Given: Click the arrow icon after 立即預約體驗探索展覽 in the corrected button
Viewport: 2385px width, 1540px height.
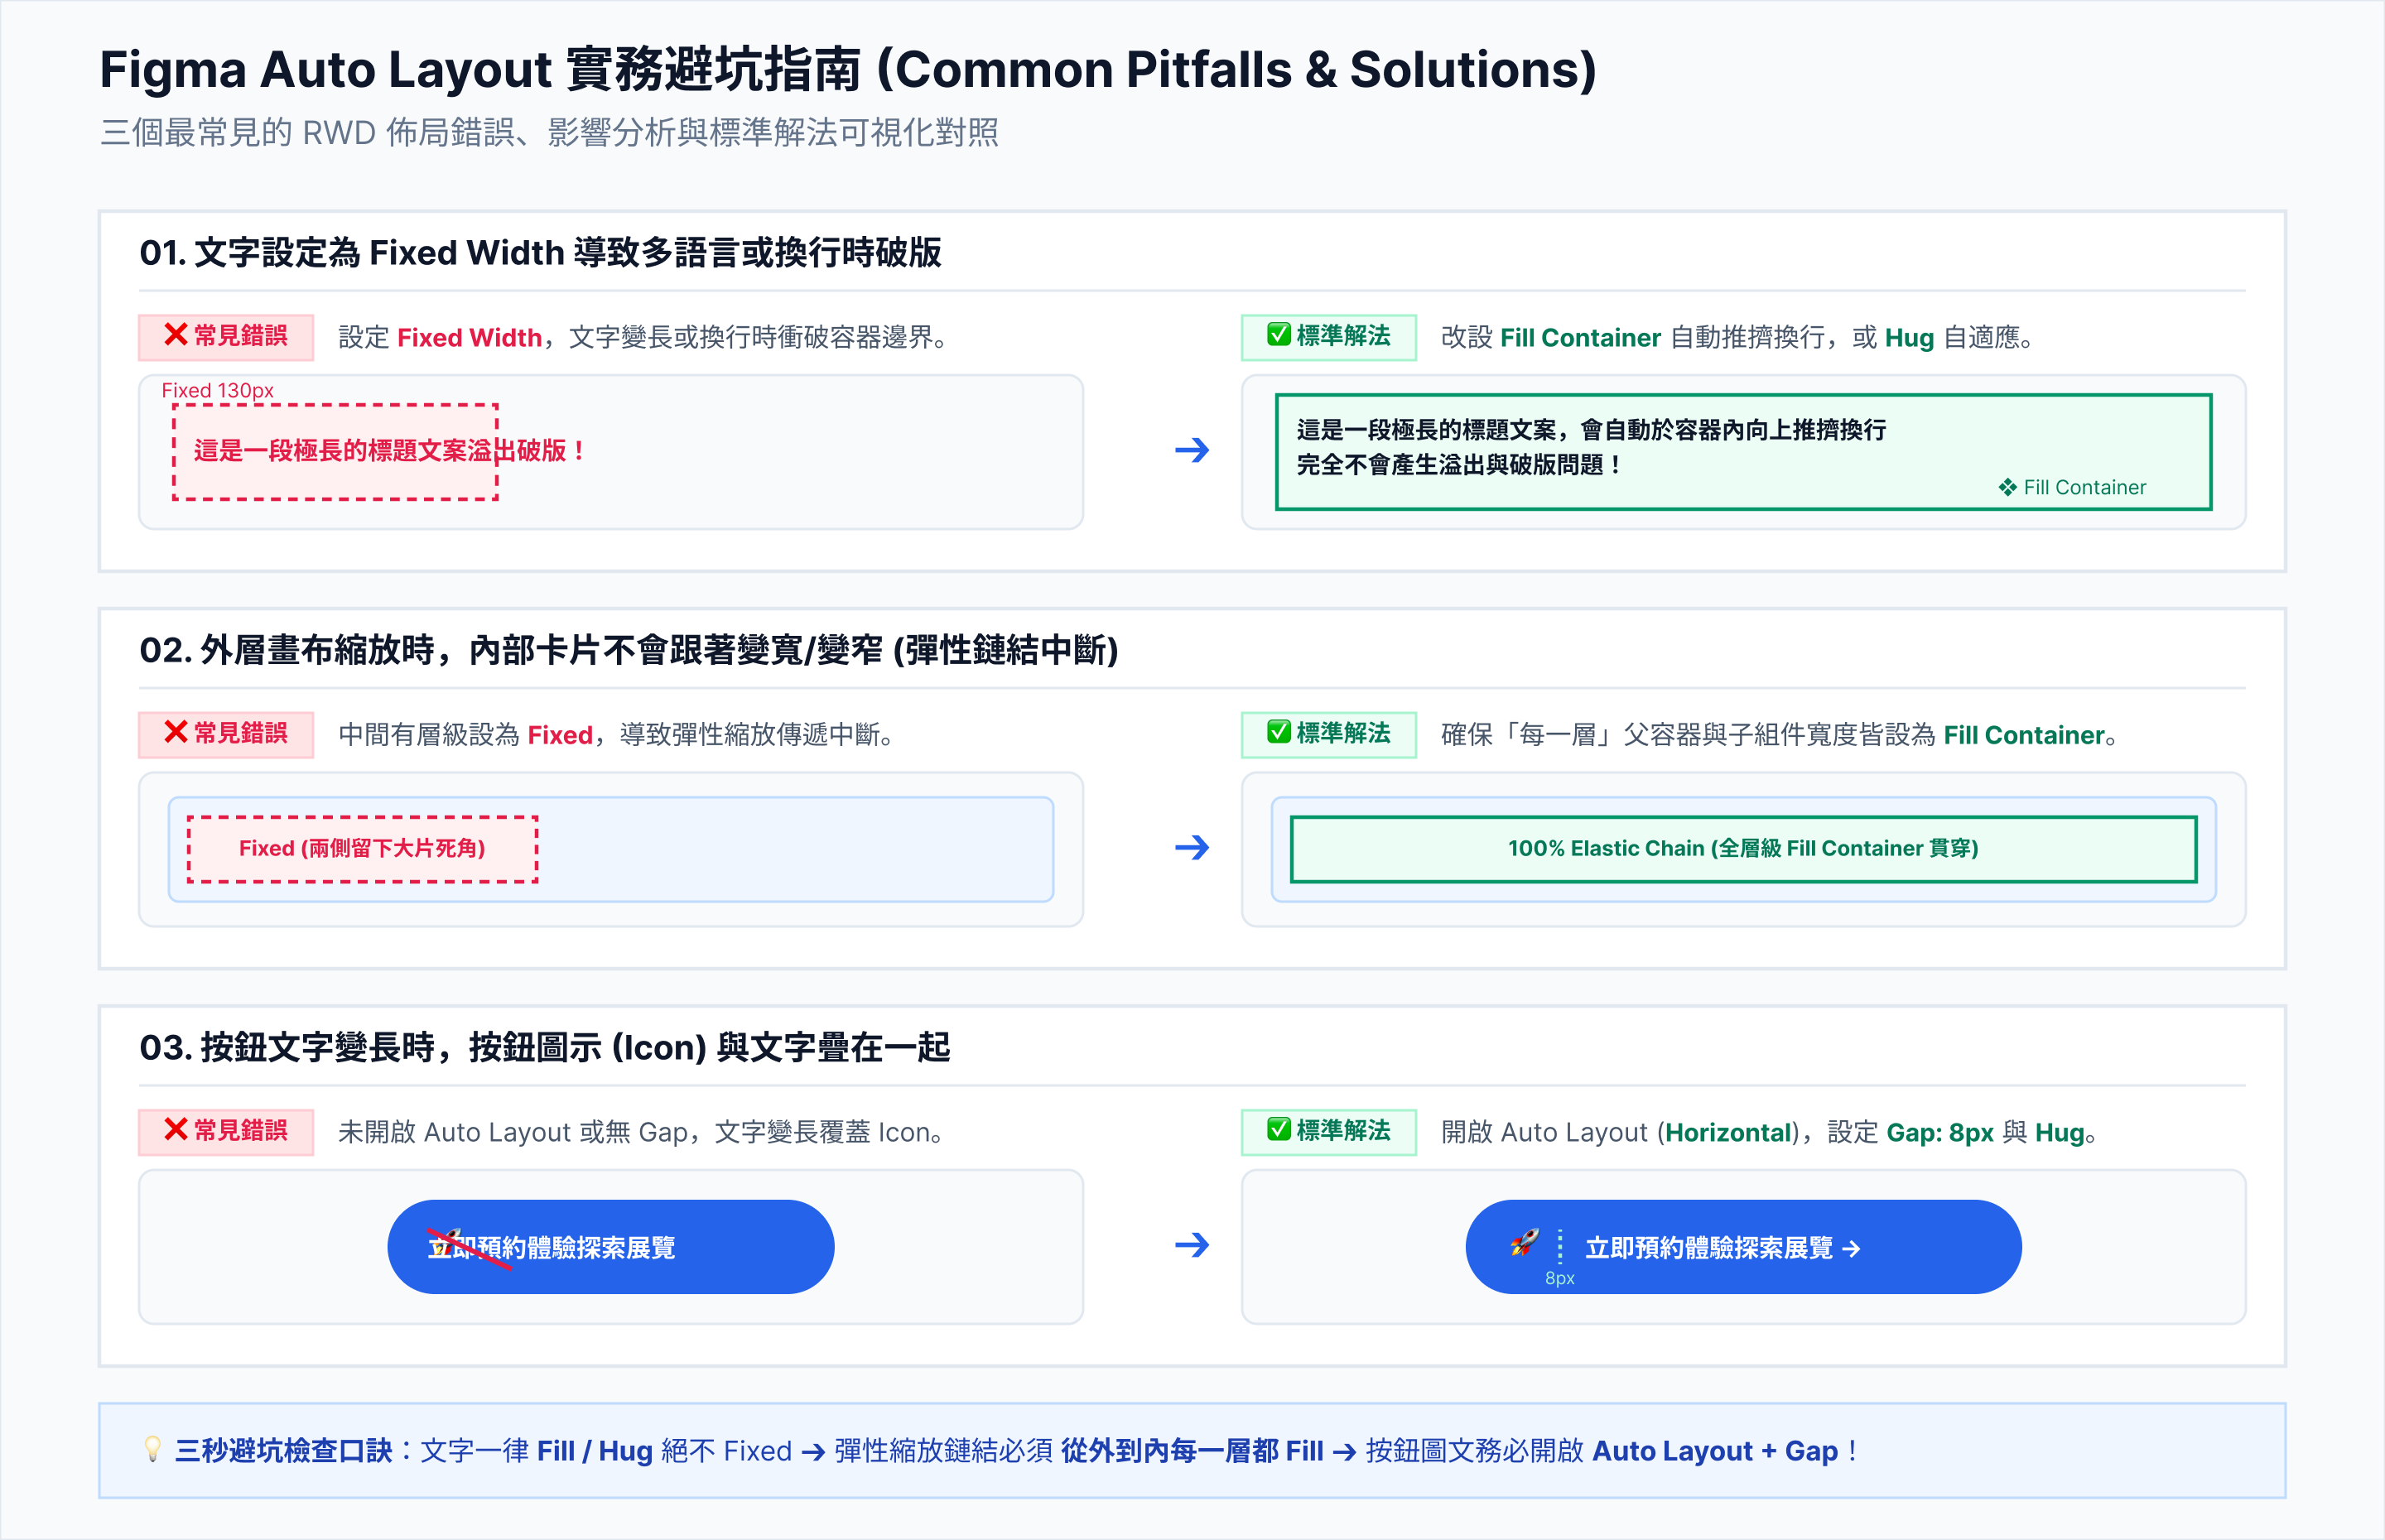Looking at the screenshot, I should pos(1851,1248).
